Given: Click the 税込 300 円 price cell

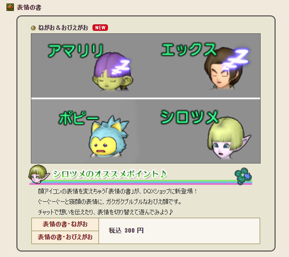Looking at the screenshot, I should click(180, 231).
